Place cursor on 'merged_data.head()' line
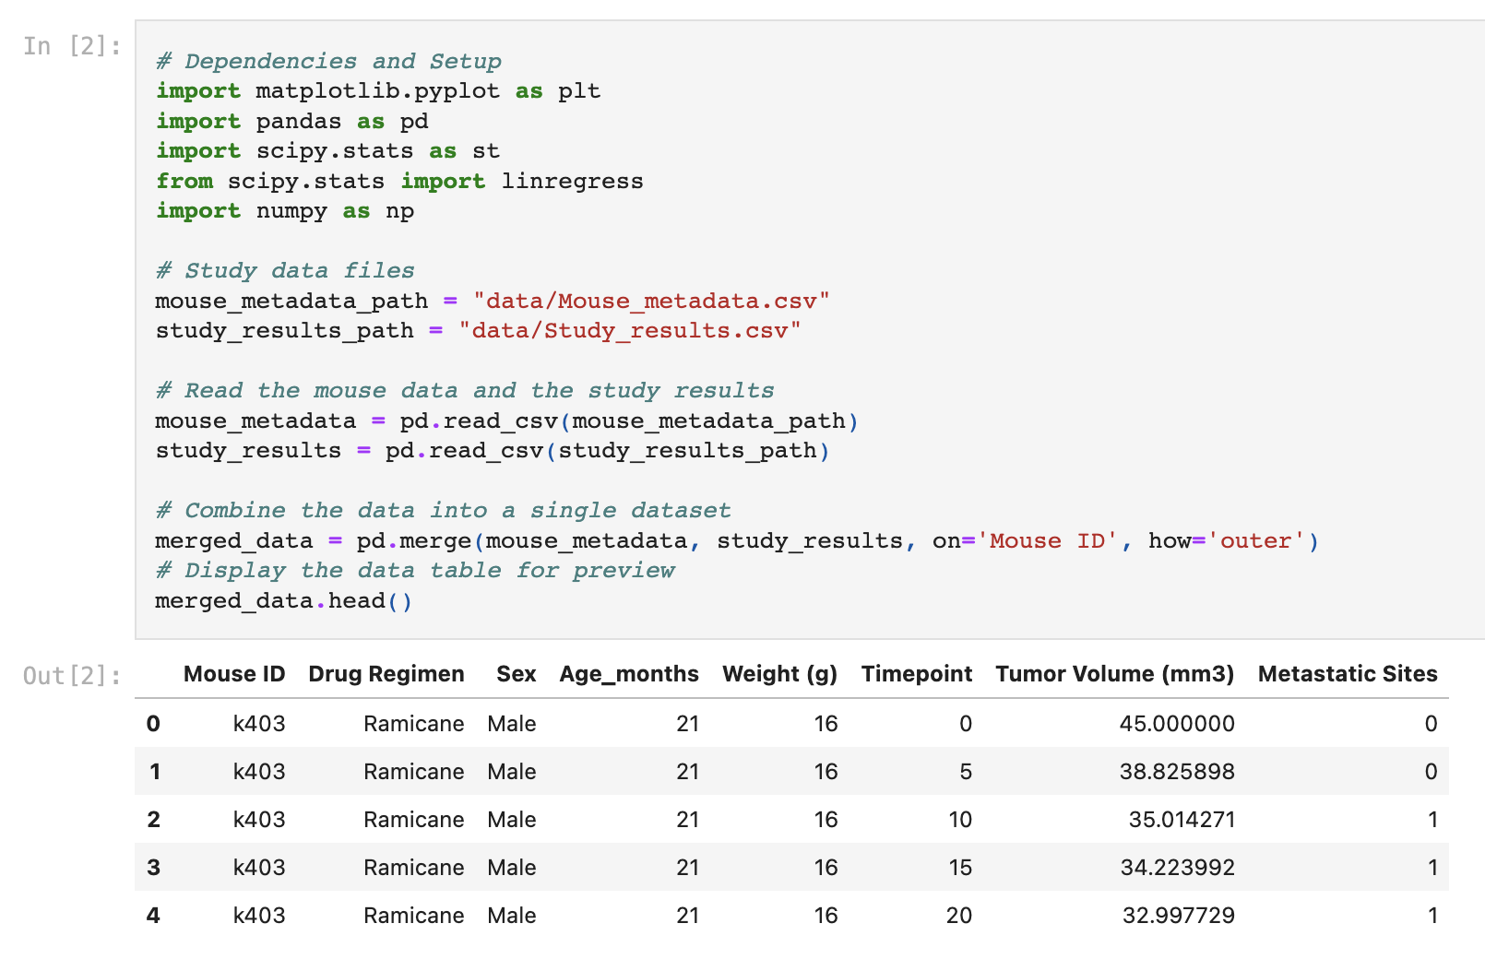1485x959 pixels. (x=283, y=601)
